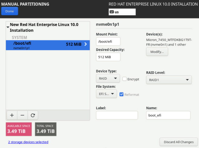The image size is (199, 148).
Task: Open the Device Type RAID dropdown
Action: (x=108, y=78)
